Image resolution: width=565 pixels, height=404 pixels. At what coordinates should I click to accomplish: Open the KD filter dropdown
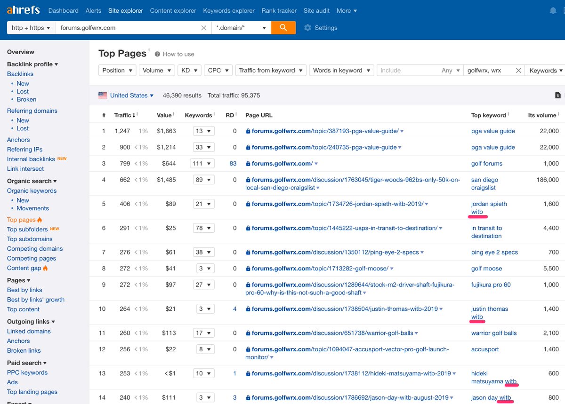pos(189,71)
